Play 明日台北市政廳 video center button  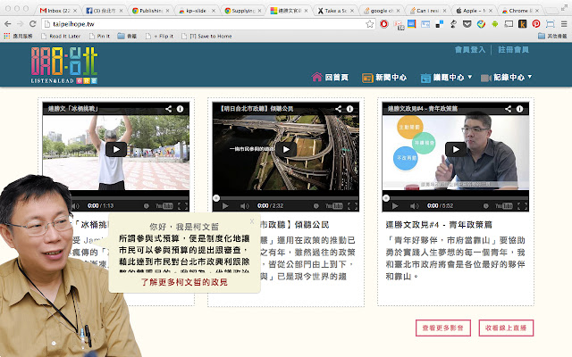tap(286, 149)
